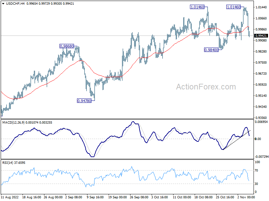Select the RSI 100 scale label
Image resolution: width=269 pixels, height=201 pixels.
[x=257, y=162]
